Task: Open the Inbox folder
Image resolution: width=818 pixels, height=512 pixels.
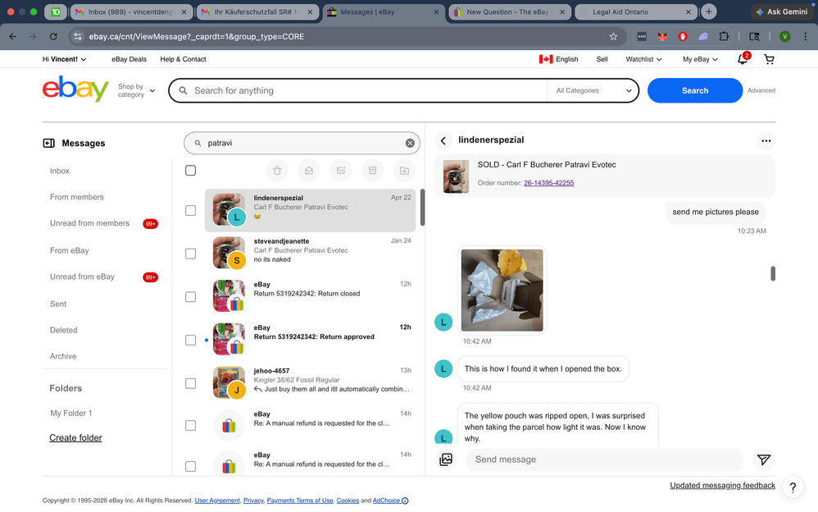Action: [x=60, y=171]
